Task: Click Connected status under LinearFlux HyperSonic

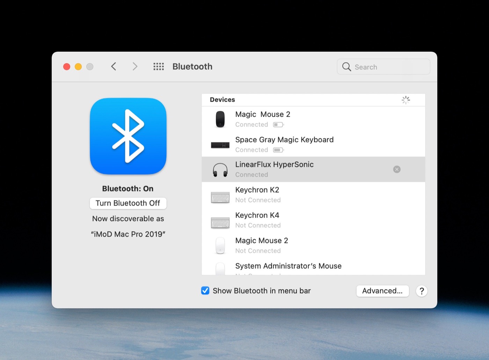Action: pos(251,175)
